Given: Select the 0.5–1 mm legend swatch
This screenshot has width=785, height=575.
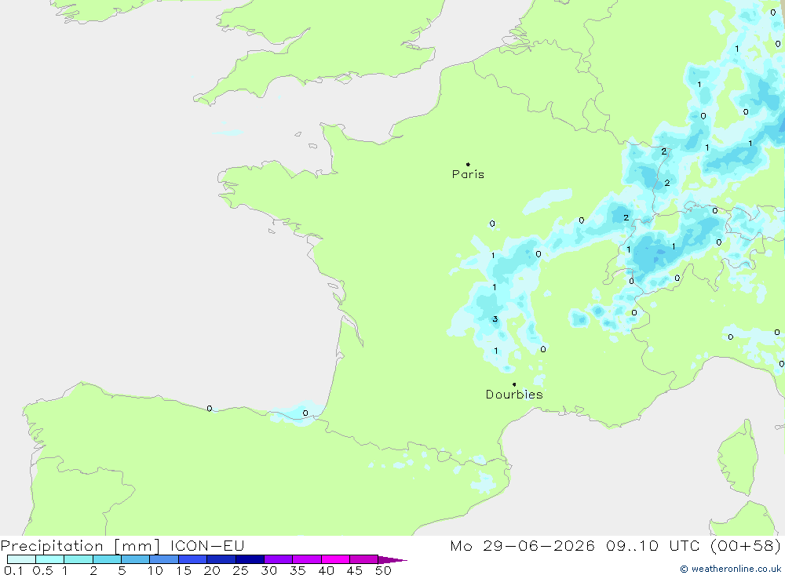Looking at the screenshot, I should coord(49,559).
